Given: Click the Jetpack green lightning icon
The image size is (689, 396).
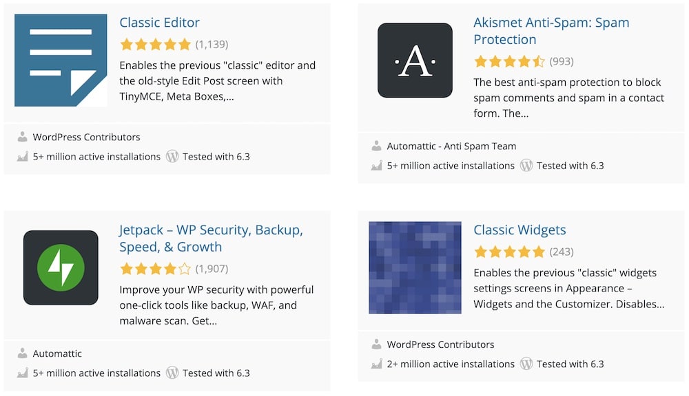Looking at the screenshot, I should pos(61,267).
